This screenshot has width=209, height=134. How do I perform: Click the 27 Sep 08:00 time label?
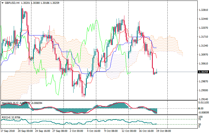coord(60,130)
